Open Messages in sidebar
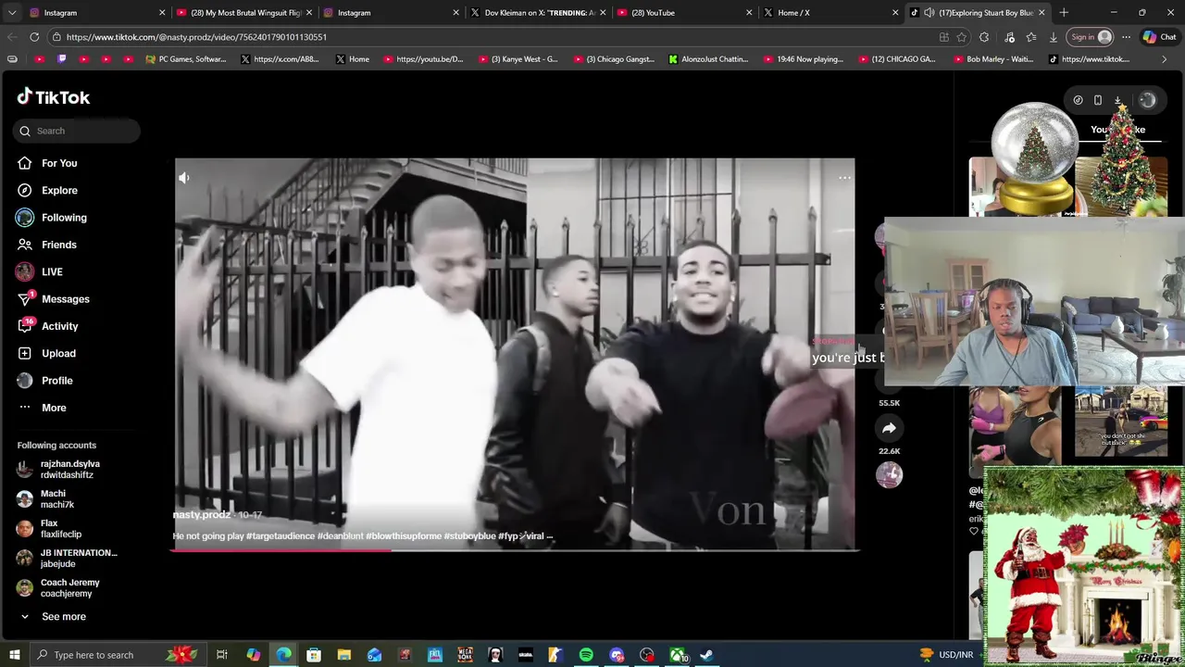 tap(65, 299)
